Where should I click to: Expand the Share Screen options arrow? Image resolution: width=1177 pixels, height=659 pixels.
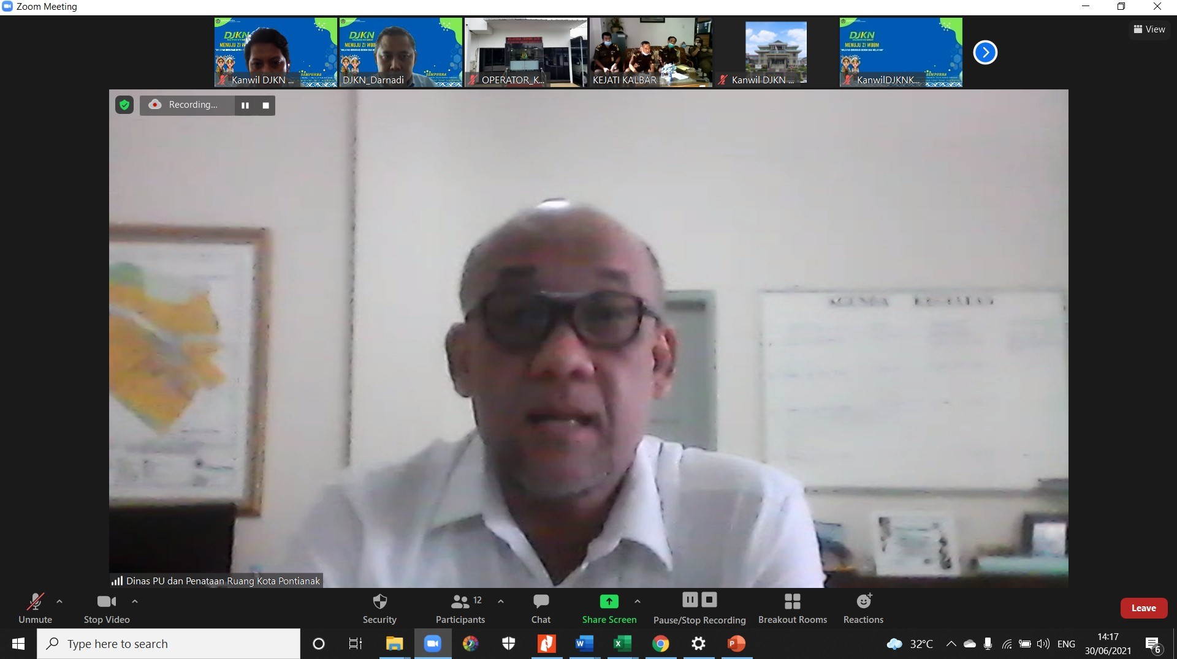638,601
